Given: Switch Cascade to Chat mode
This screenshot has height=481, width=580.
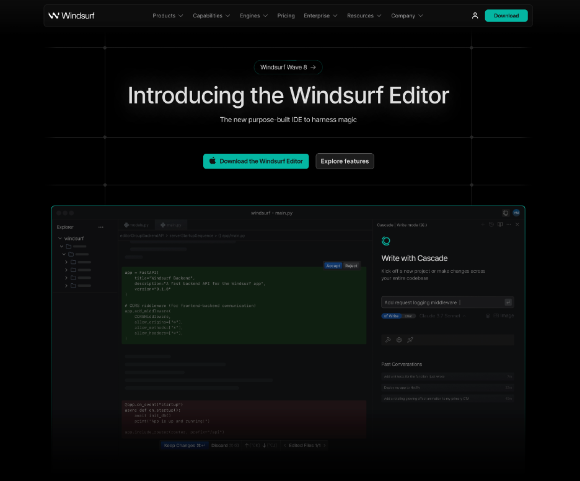Looking at the screenshot, I should [x=408, y=316].
